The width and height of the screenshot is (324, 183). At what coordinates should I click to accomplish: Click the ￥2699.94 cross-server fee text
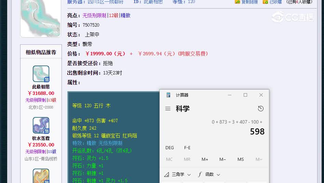click(x=173, y=54)
